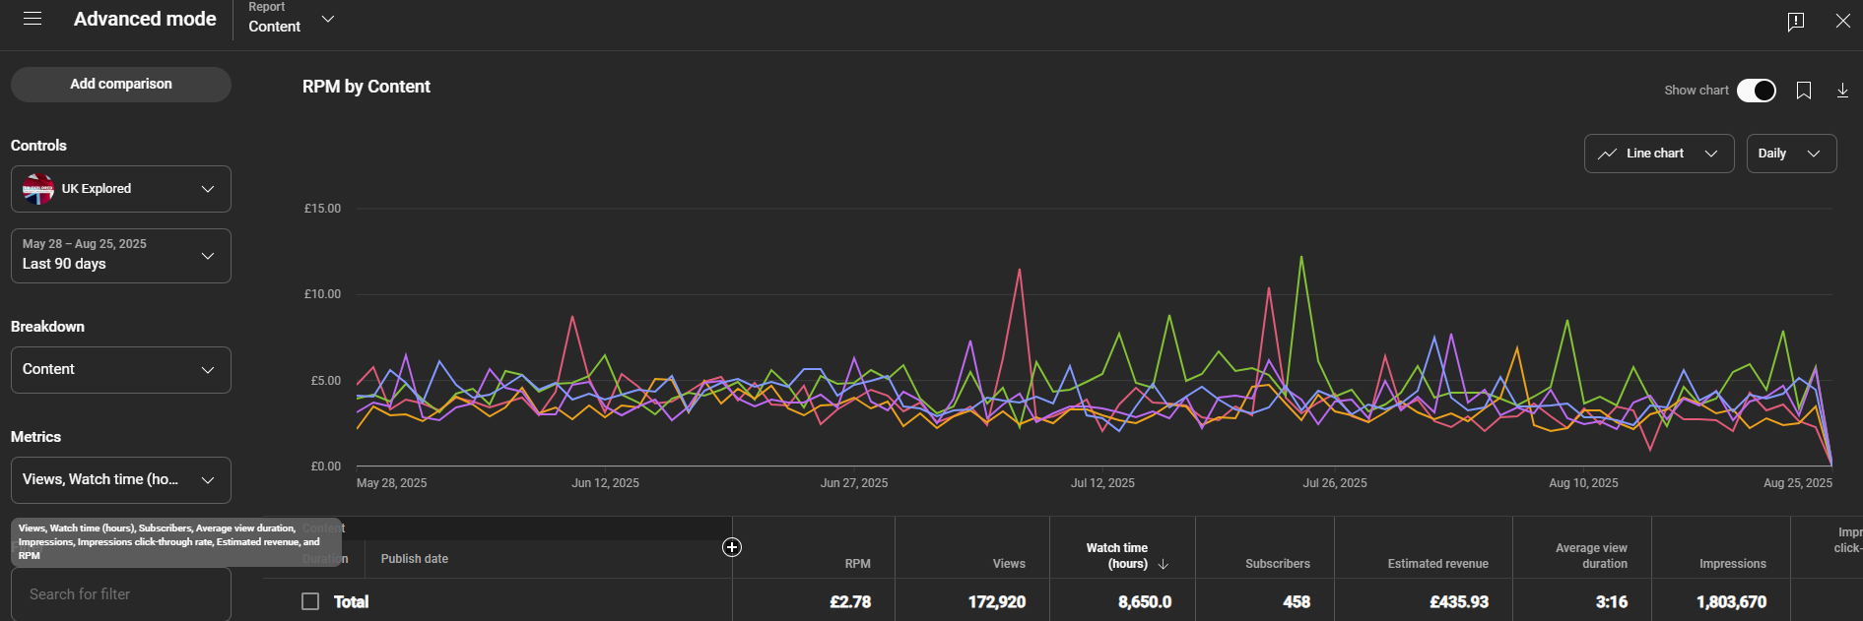This screenshot has width=1863, height=621.
Task: Click the Breakdown section label
Action: tap(47, 327)
